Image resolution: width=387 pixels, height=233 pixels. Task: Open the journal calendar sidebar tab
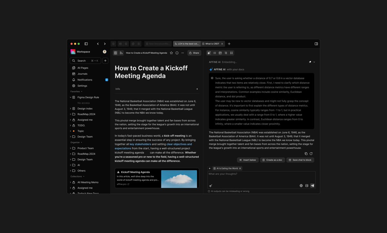pyautogui.click(x=220, y=53)
